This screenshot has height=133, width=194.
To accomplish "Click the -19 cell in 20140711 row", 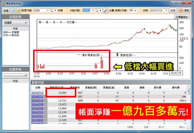I will pos(116,97).
